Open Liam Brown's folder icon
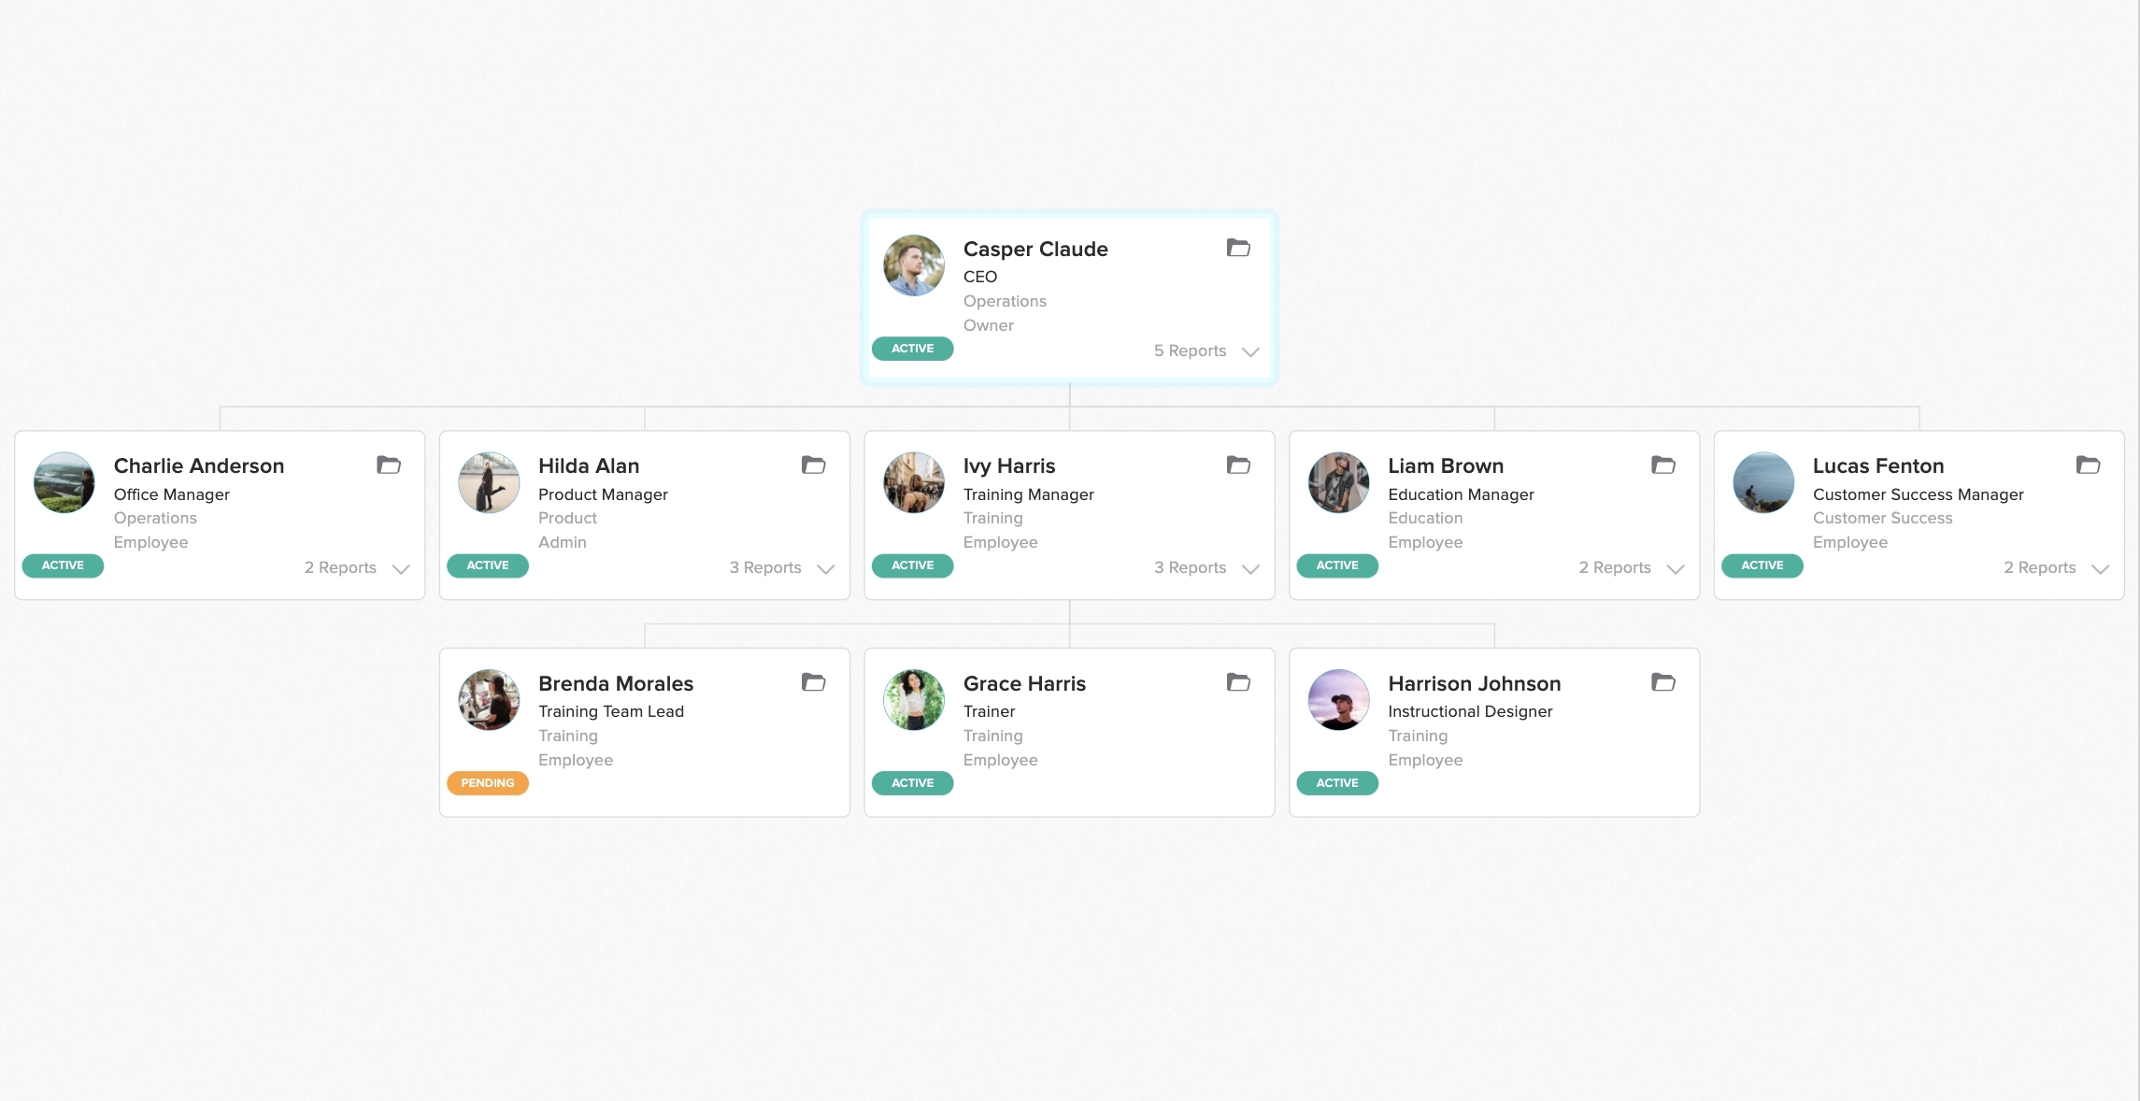The image size is (2140, 1101). coord(1663,465)
